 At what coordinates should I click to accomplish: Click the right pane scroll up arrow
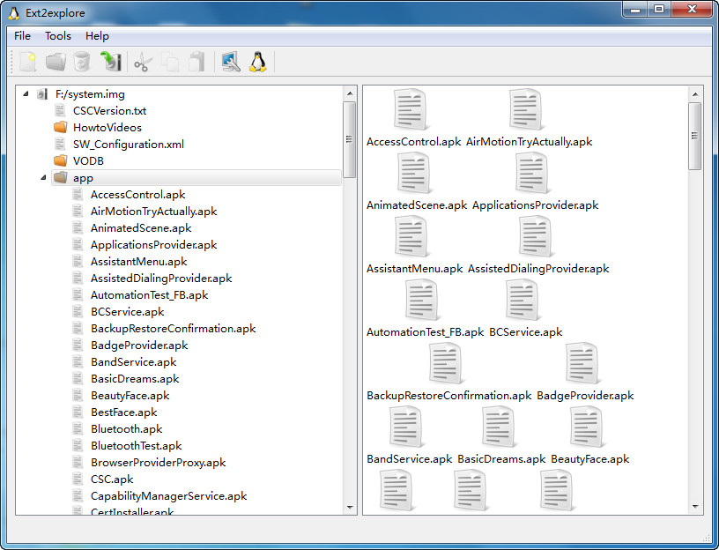click(695, 94)
